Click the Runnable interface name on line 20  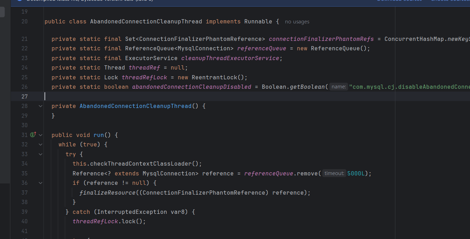258,22
